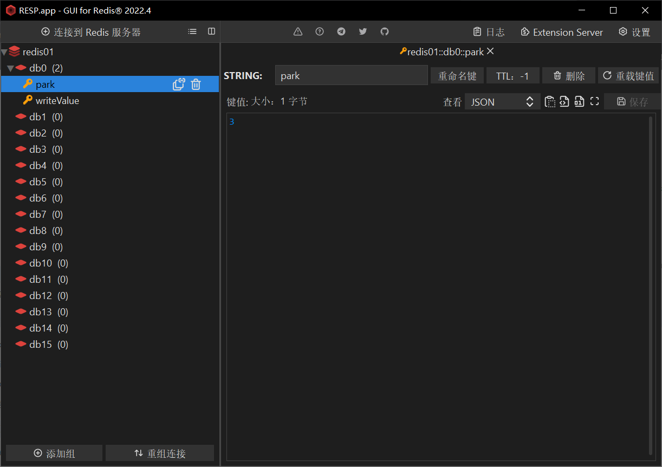Click the 删除 delete button
The height and width of the screenshot is (467, 662).
tap(569, 76)
